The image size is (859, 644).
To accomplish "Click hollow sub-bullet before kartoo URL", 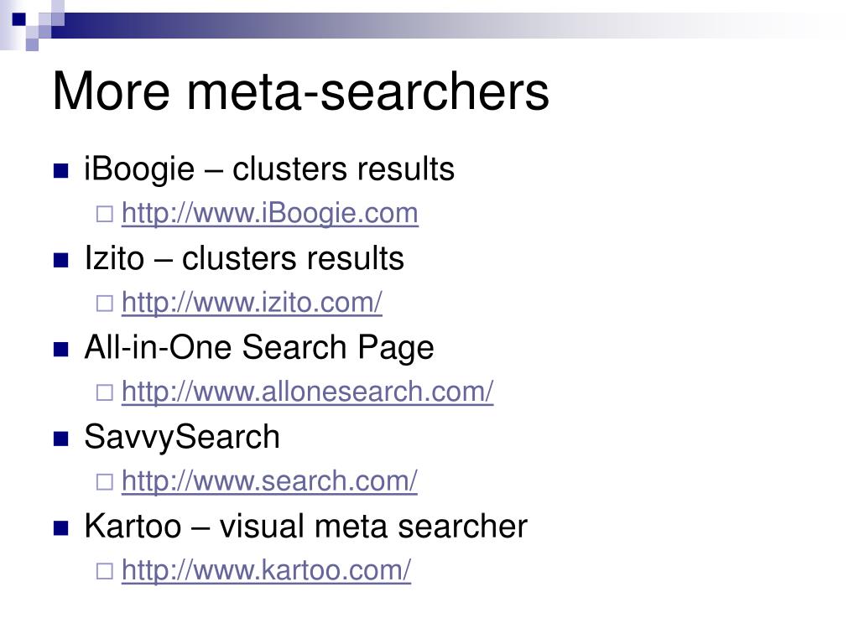I will (x=105, y=571).
